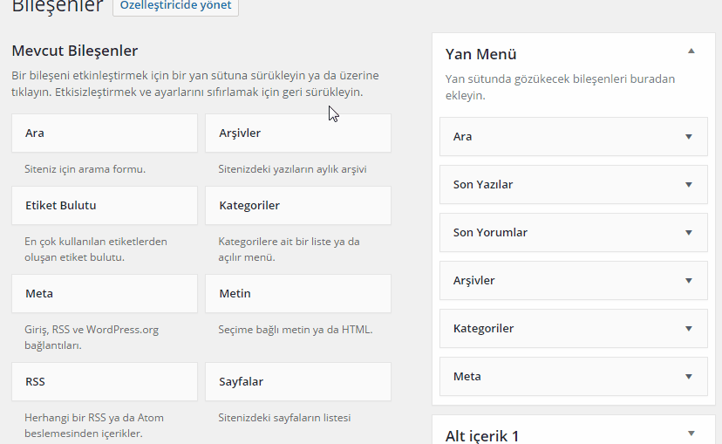
Task: Click the Son Yazılar widget title
Action: click(x=483, y=185)
